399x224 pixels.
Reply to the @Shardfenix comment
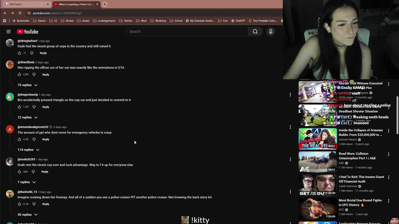[46, 74]
